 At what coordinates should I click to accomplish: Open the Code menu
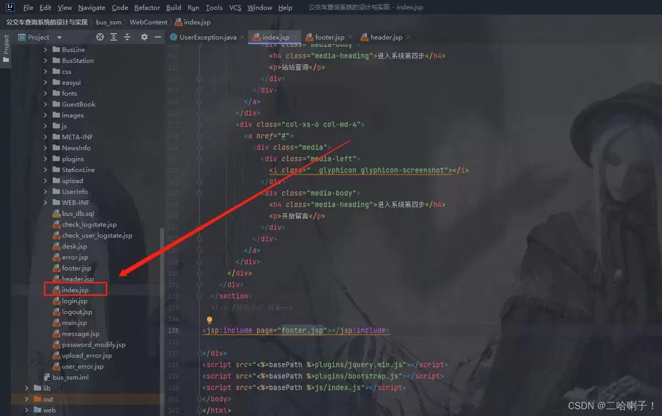pos(120,8)
